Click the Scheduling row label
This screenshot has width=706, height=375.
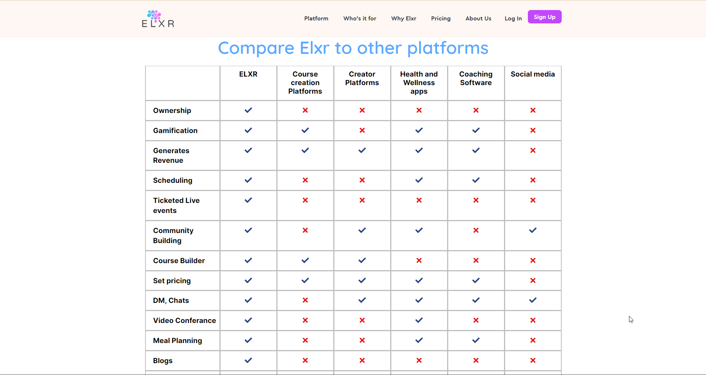[173, 180]
